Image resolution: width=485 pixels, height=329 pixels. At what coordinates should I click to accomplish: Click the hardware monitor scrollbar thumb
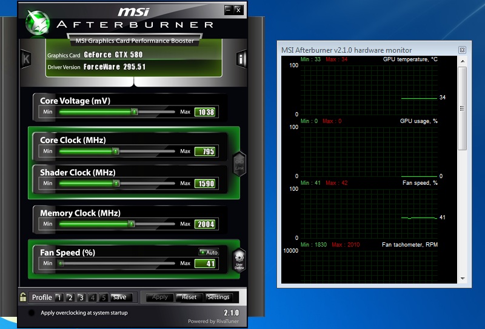point(463,108)
